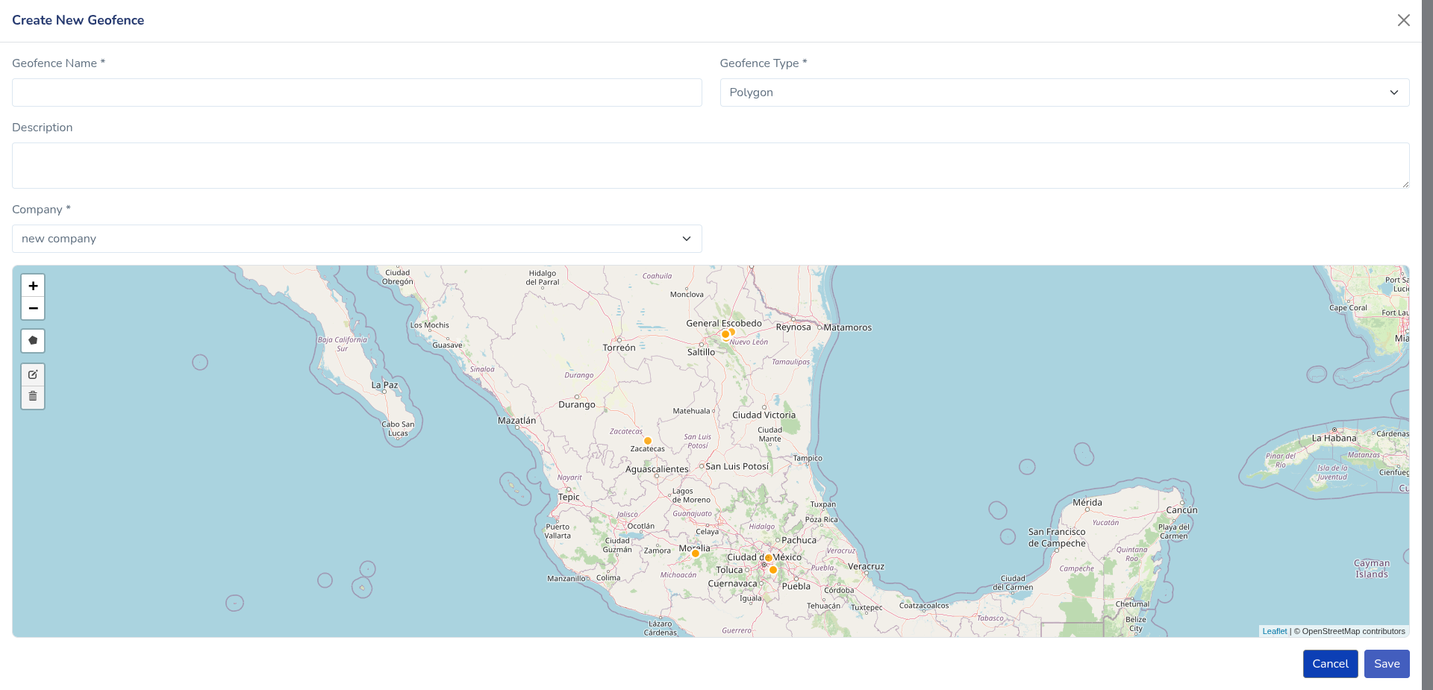Screen dimensions: 1433x690
Task: Click the orange marker near Ciudad de México
Action: pyautogui.click(x=769, y=557)
